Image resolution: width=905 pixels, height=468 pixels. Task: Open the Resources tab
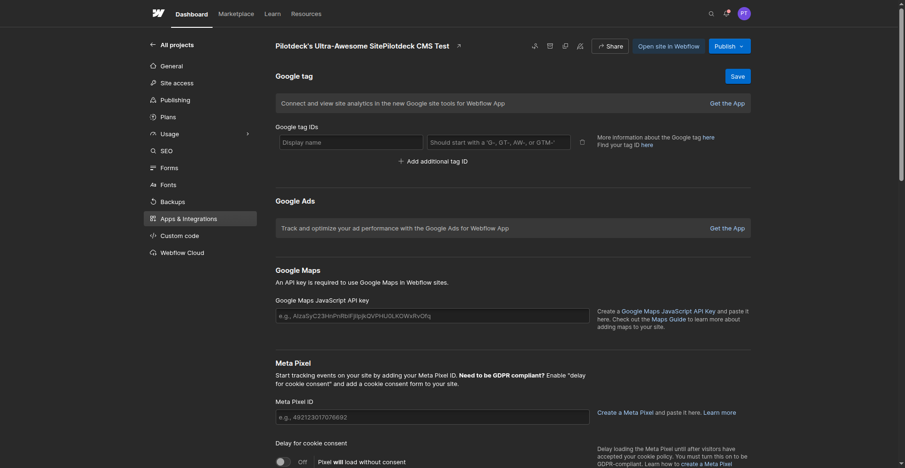point(306,14)
